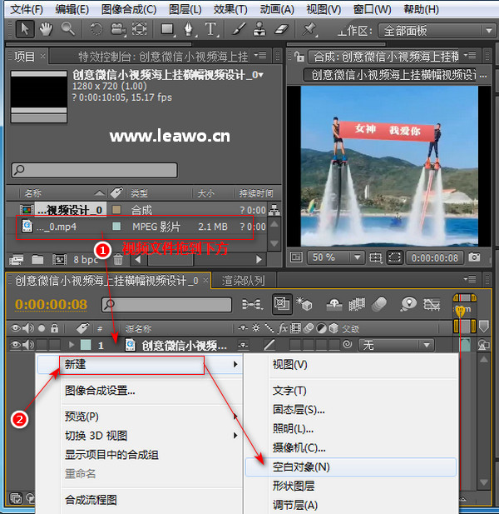Toggle hide shy layers switch in timeline
This screenshot has height=514, width=499.
(334, 304)
